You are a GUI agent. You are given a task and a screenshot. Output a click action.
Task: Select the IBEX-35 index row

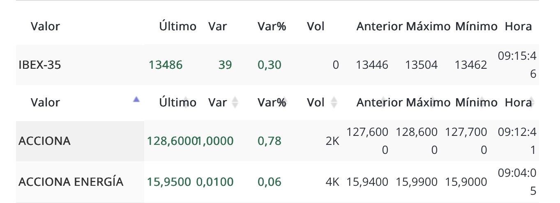(x=277, y=65)
